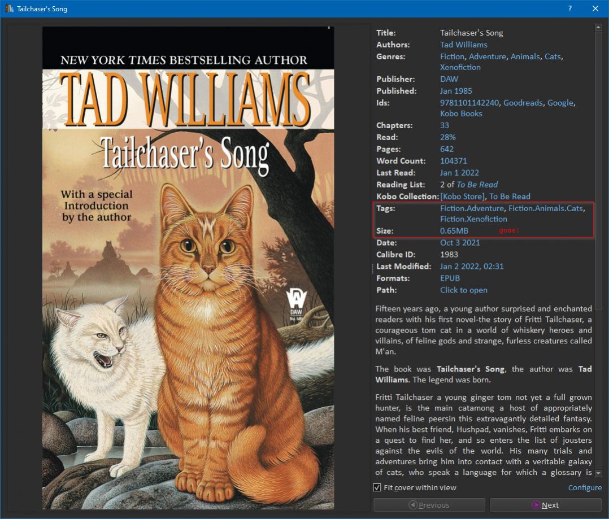Select the Fiction.Adventure tag
The image size is (609, 519).
(472, 208)
